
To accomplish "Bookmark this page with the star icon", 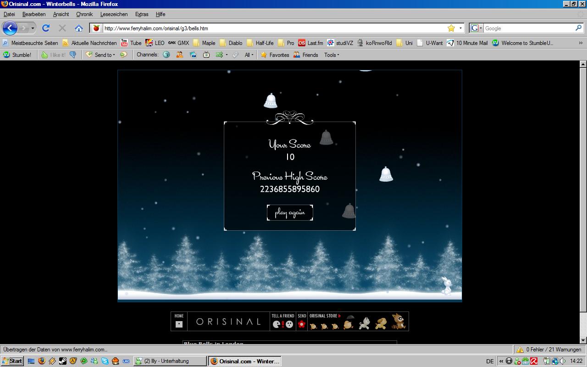I will (x=451, y=28).
